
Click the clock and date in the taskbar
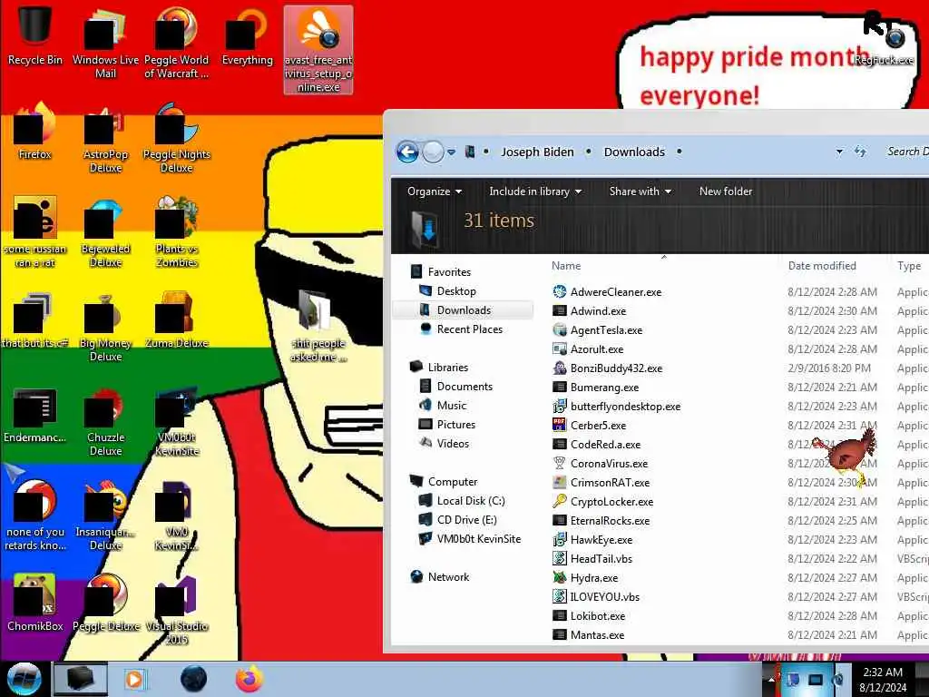pyautogui.click(x=883, y=680)
